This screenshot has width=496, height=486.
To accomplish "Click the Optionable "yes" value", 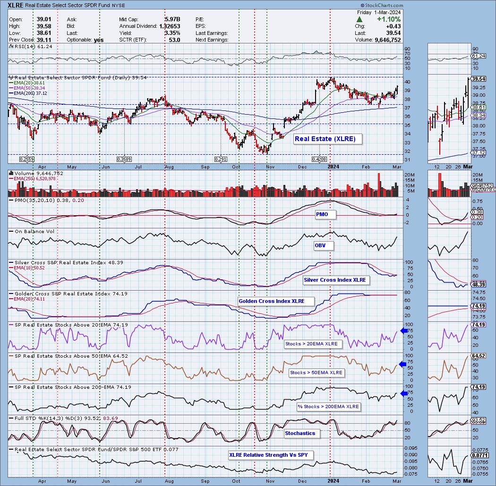I will click(x=99, y=40).
